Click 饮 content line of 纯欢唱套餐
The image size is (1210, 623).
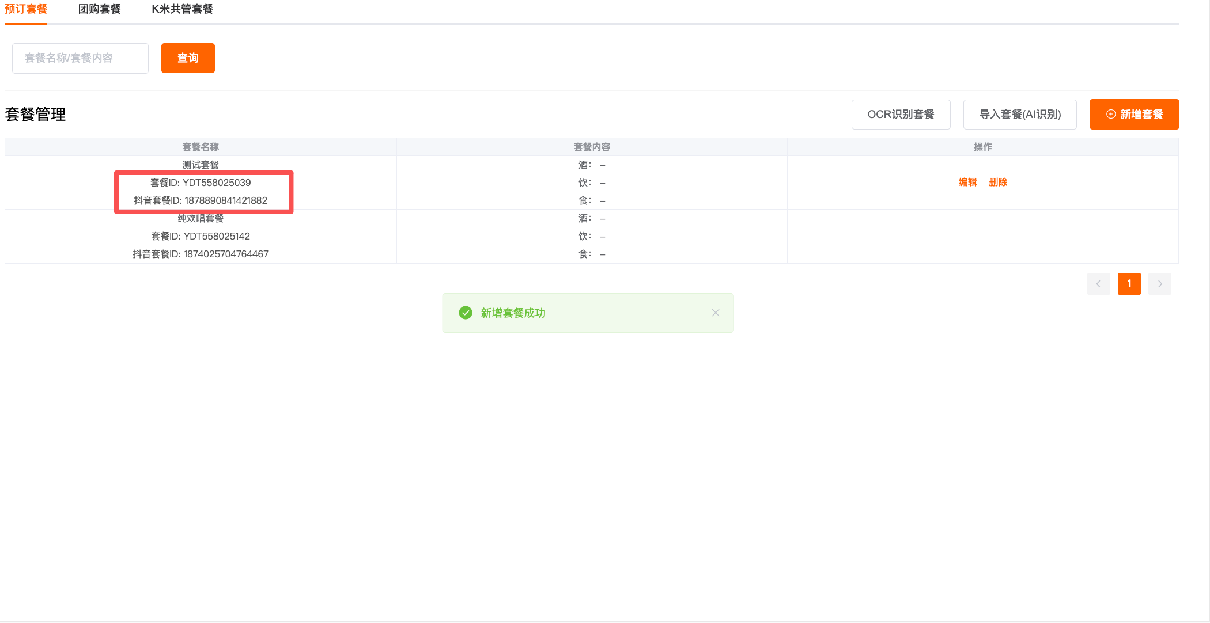[x=592, y=237]
